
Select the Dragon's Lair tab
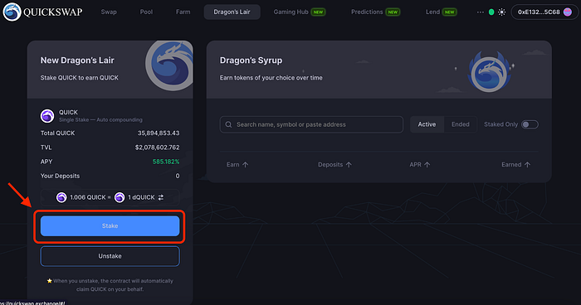(x=232, y=12)
